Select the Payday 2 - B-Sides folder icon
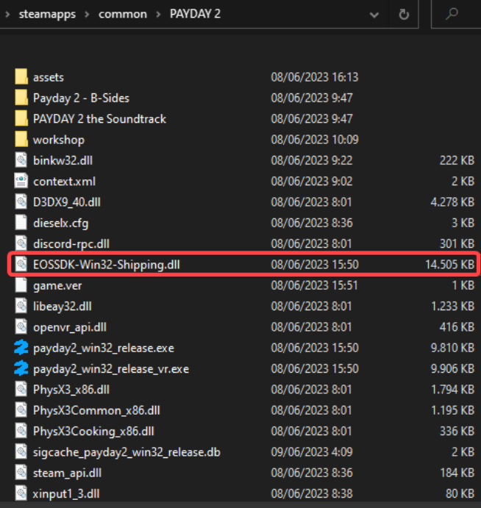The image size is (481, 508). [x=21, y=98]
